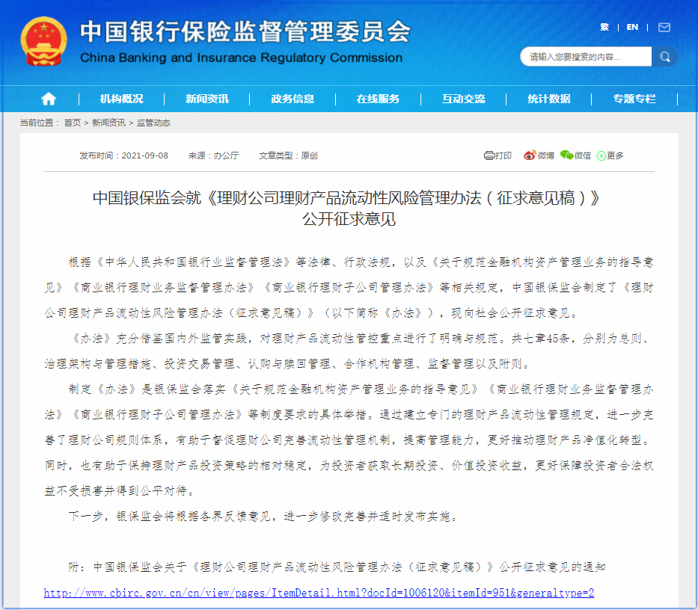Open the 统计数据 menu

pos(549,99)
